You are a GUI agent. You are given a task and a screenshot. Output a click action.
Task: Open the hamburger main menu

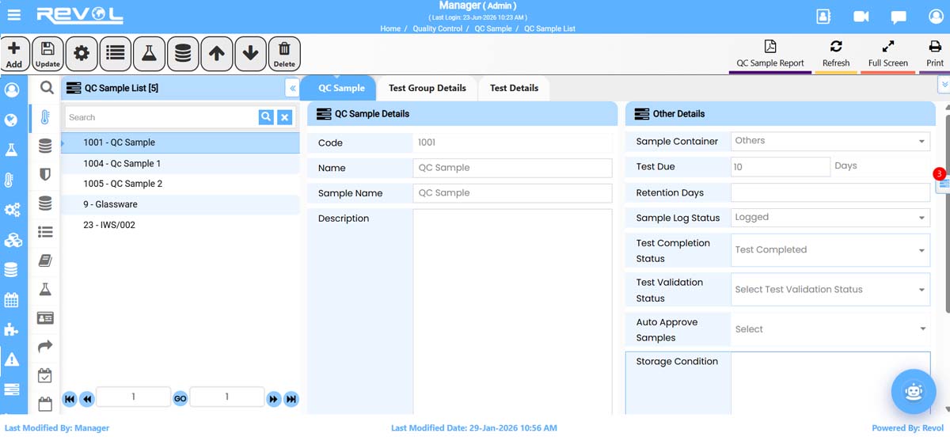pyautogui.click(x=13, y=15)
